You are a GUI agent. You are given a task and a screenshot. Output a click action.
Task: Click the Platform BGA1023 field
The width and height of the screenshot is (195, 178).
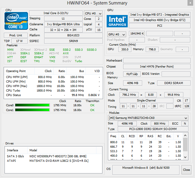(73, 35)
